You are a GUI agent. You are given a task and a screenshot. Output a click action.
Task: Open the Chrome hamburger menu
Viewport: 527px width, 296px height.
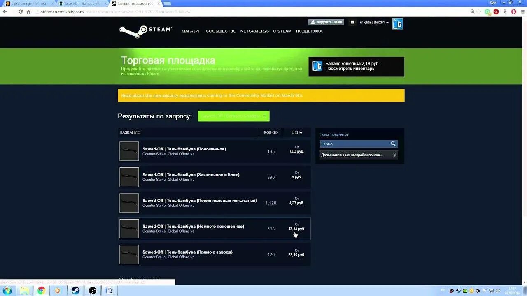(x=522, y=12)
